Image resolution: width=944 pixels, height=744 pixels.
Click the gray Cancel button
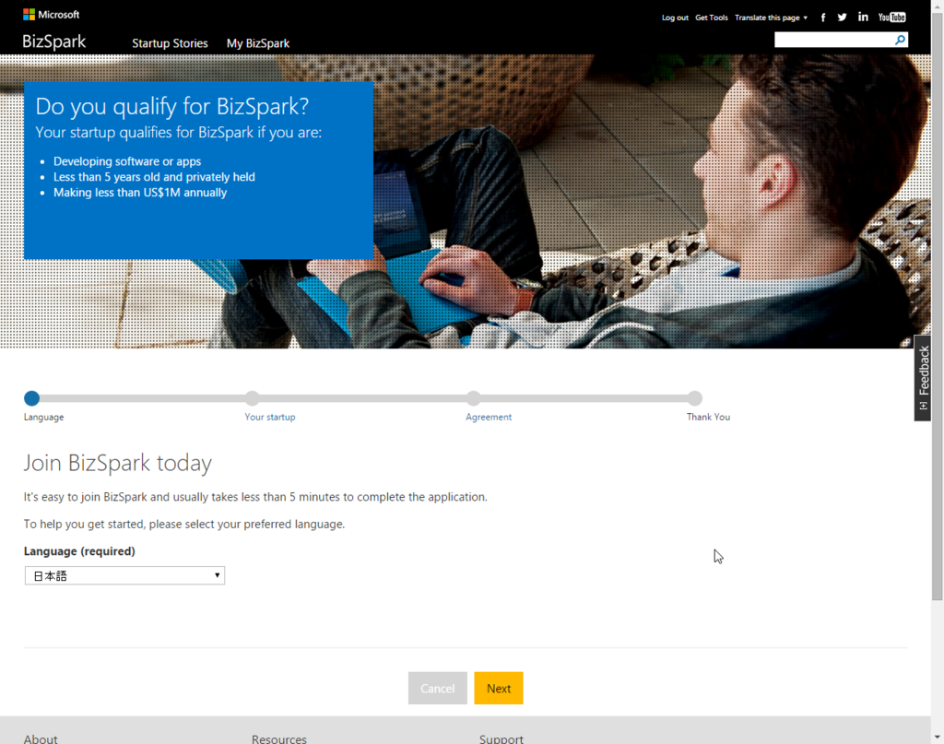coord(438,688)
